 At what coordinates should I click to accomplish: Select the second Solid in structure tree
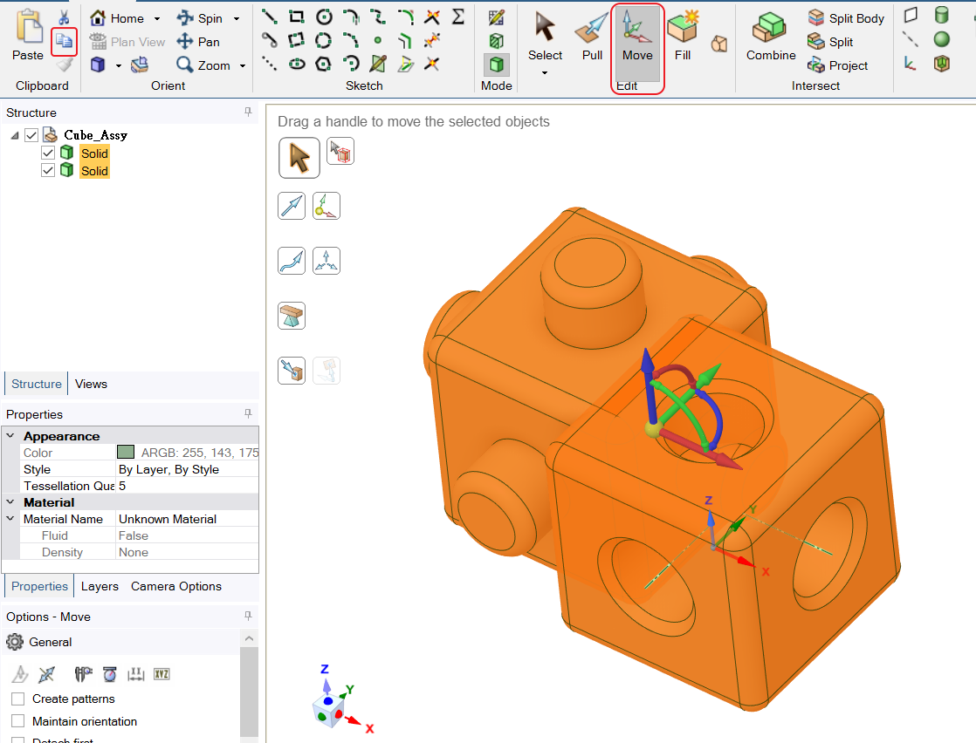pos(94,171)
